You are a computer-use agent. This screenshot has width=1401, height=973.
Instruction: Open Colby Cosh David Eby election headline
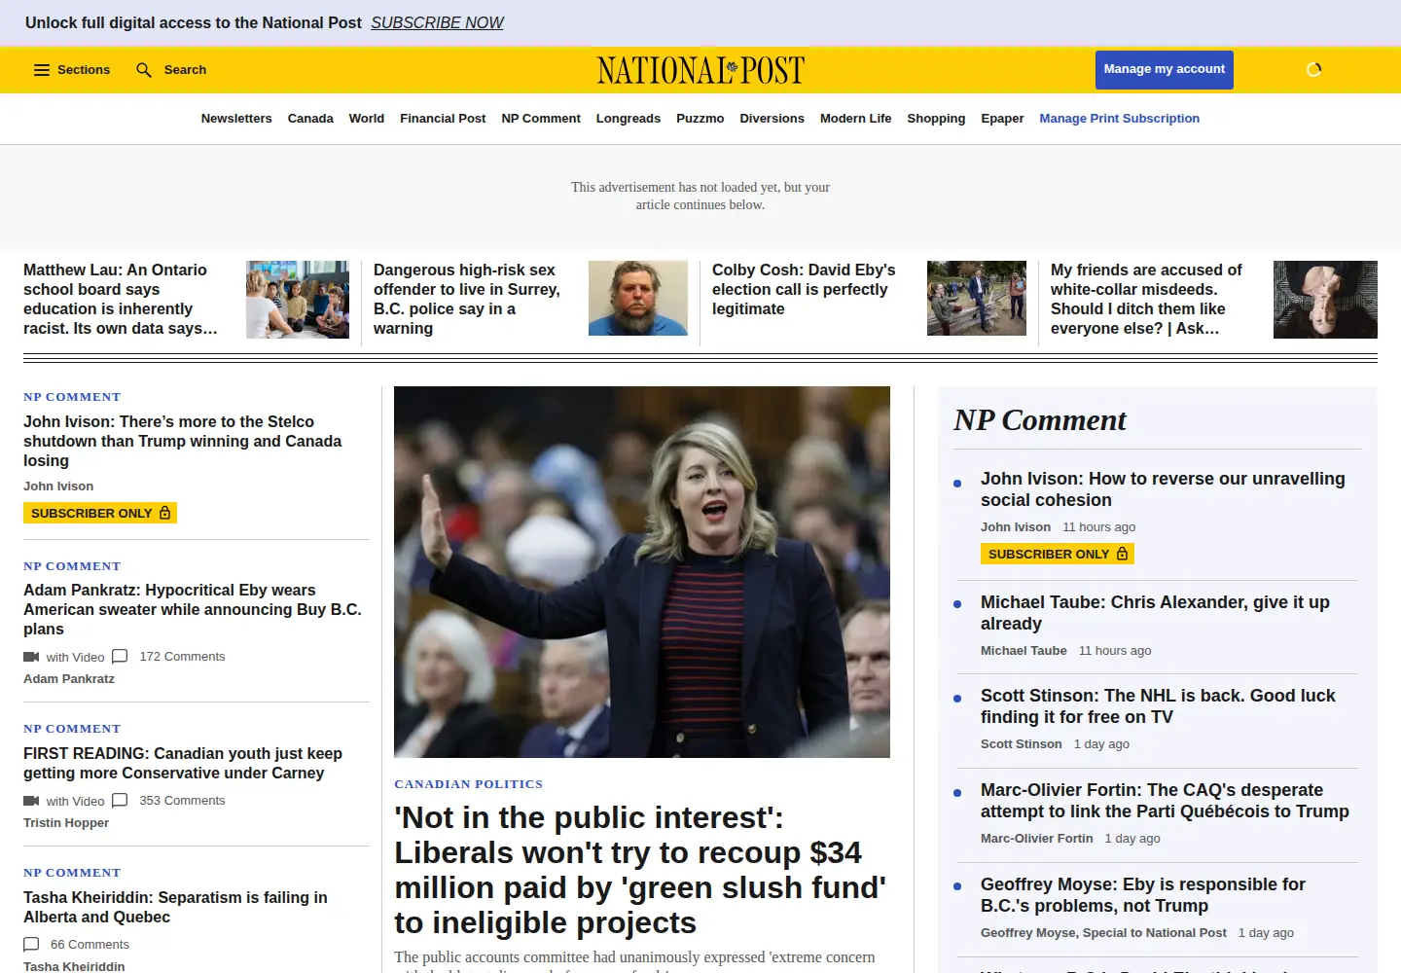coord(806,289)
